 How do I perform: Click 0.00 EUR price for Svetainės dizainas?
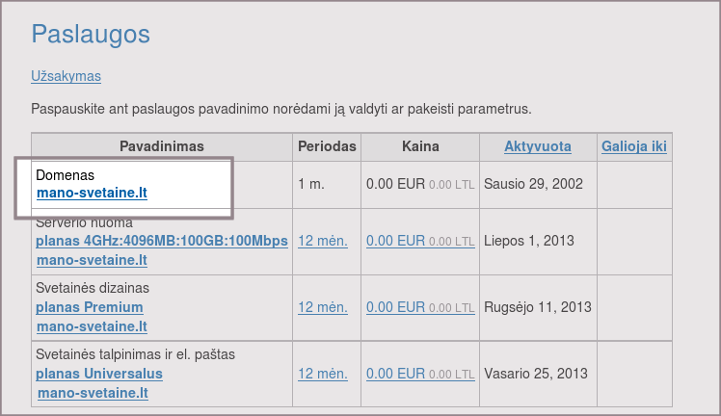click(x=395, y=307)
